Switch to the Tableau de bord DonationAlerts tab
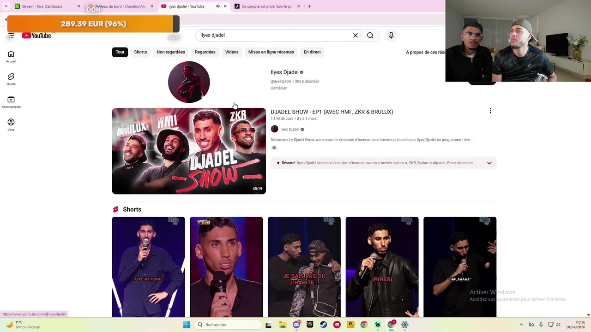This screenshot has height=332, width=591. tap(120, 6)
